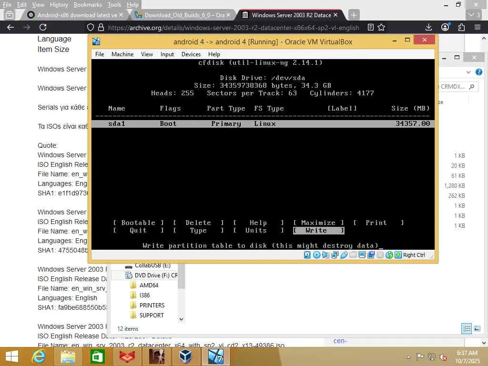The width and height of the screenshot is (488, 366).
Task: Switch Explorer to large icons view
Action: pyautogui.click(x=477, y=328)
